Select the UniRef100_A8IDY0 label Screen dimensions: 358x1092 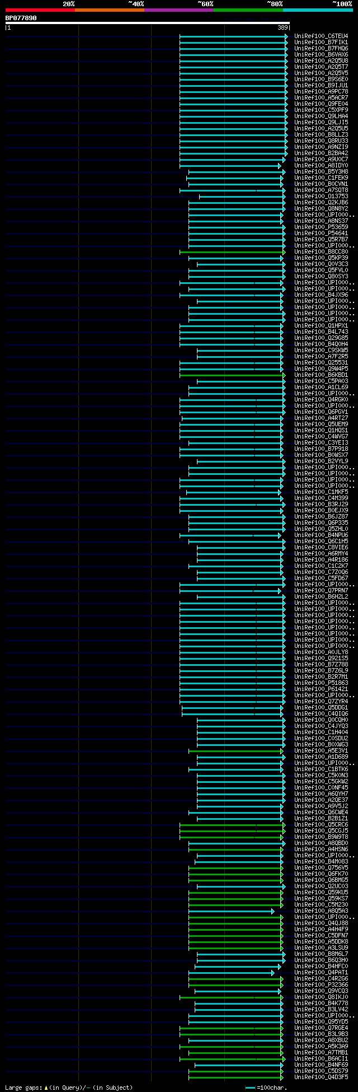tap(321, 166)
